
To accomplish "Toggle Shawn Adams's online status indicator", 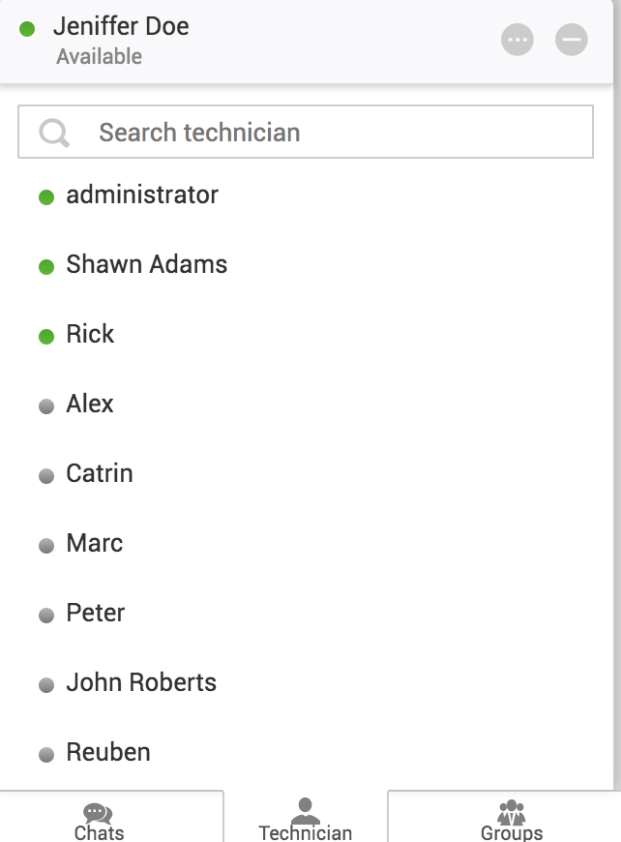I will coord(44,266).
